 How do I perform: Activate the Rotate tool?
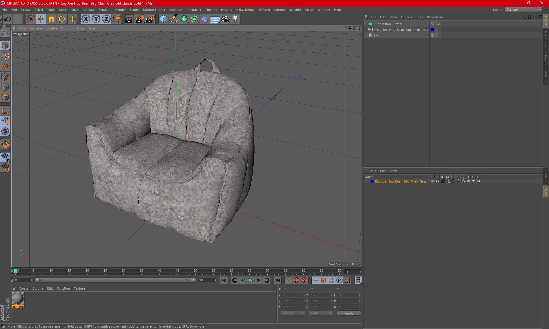point(62,19)
